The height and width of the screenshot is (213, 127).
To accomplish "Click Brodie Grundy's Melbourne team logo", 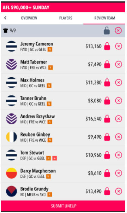I will coord(12,191).
